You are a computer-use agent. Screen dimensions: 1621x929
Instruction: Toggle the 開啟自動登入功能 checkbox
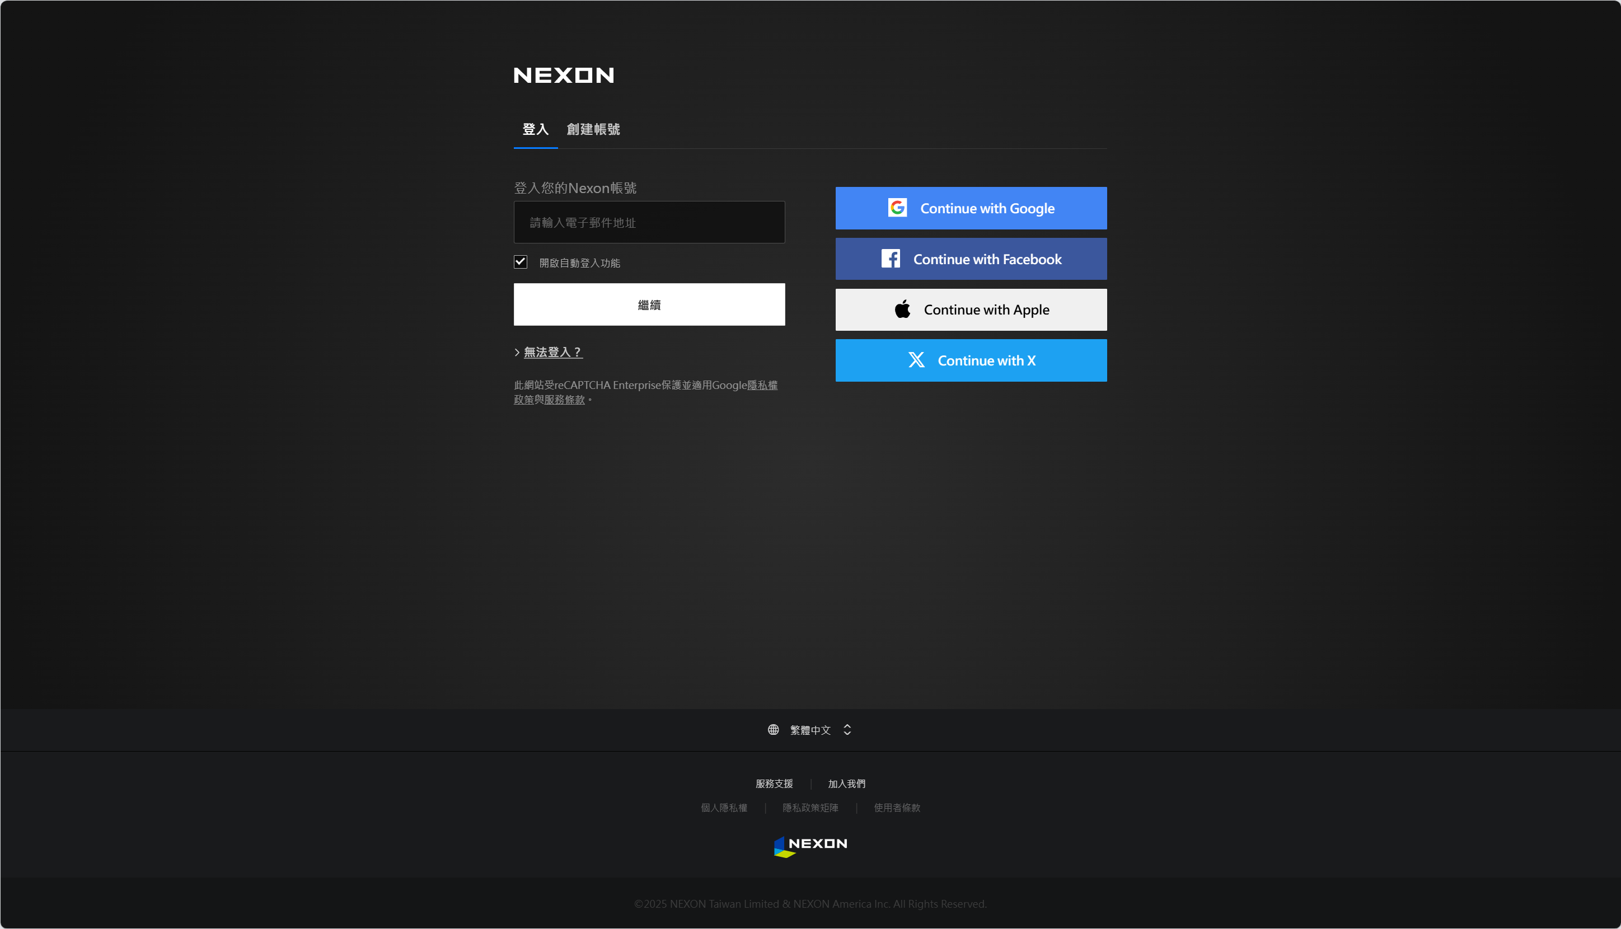(520, 262)
